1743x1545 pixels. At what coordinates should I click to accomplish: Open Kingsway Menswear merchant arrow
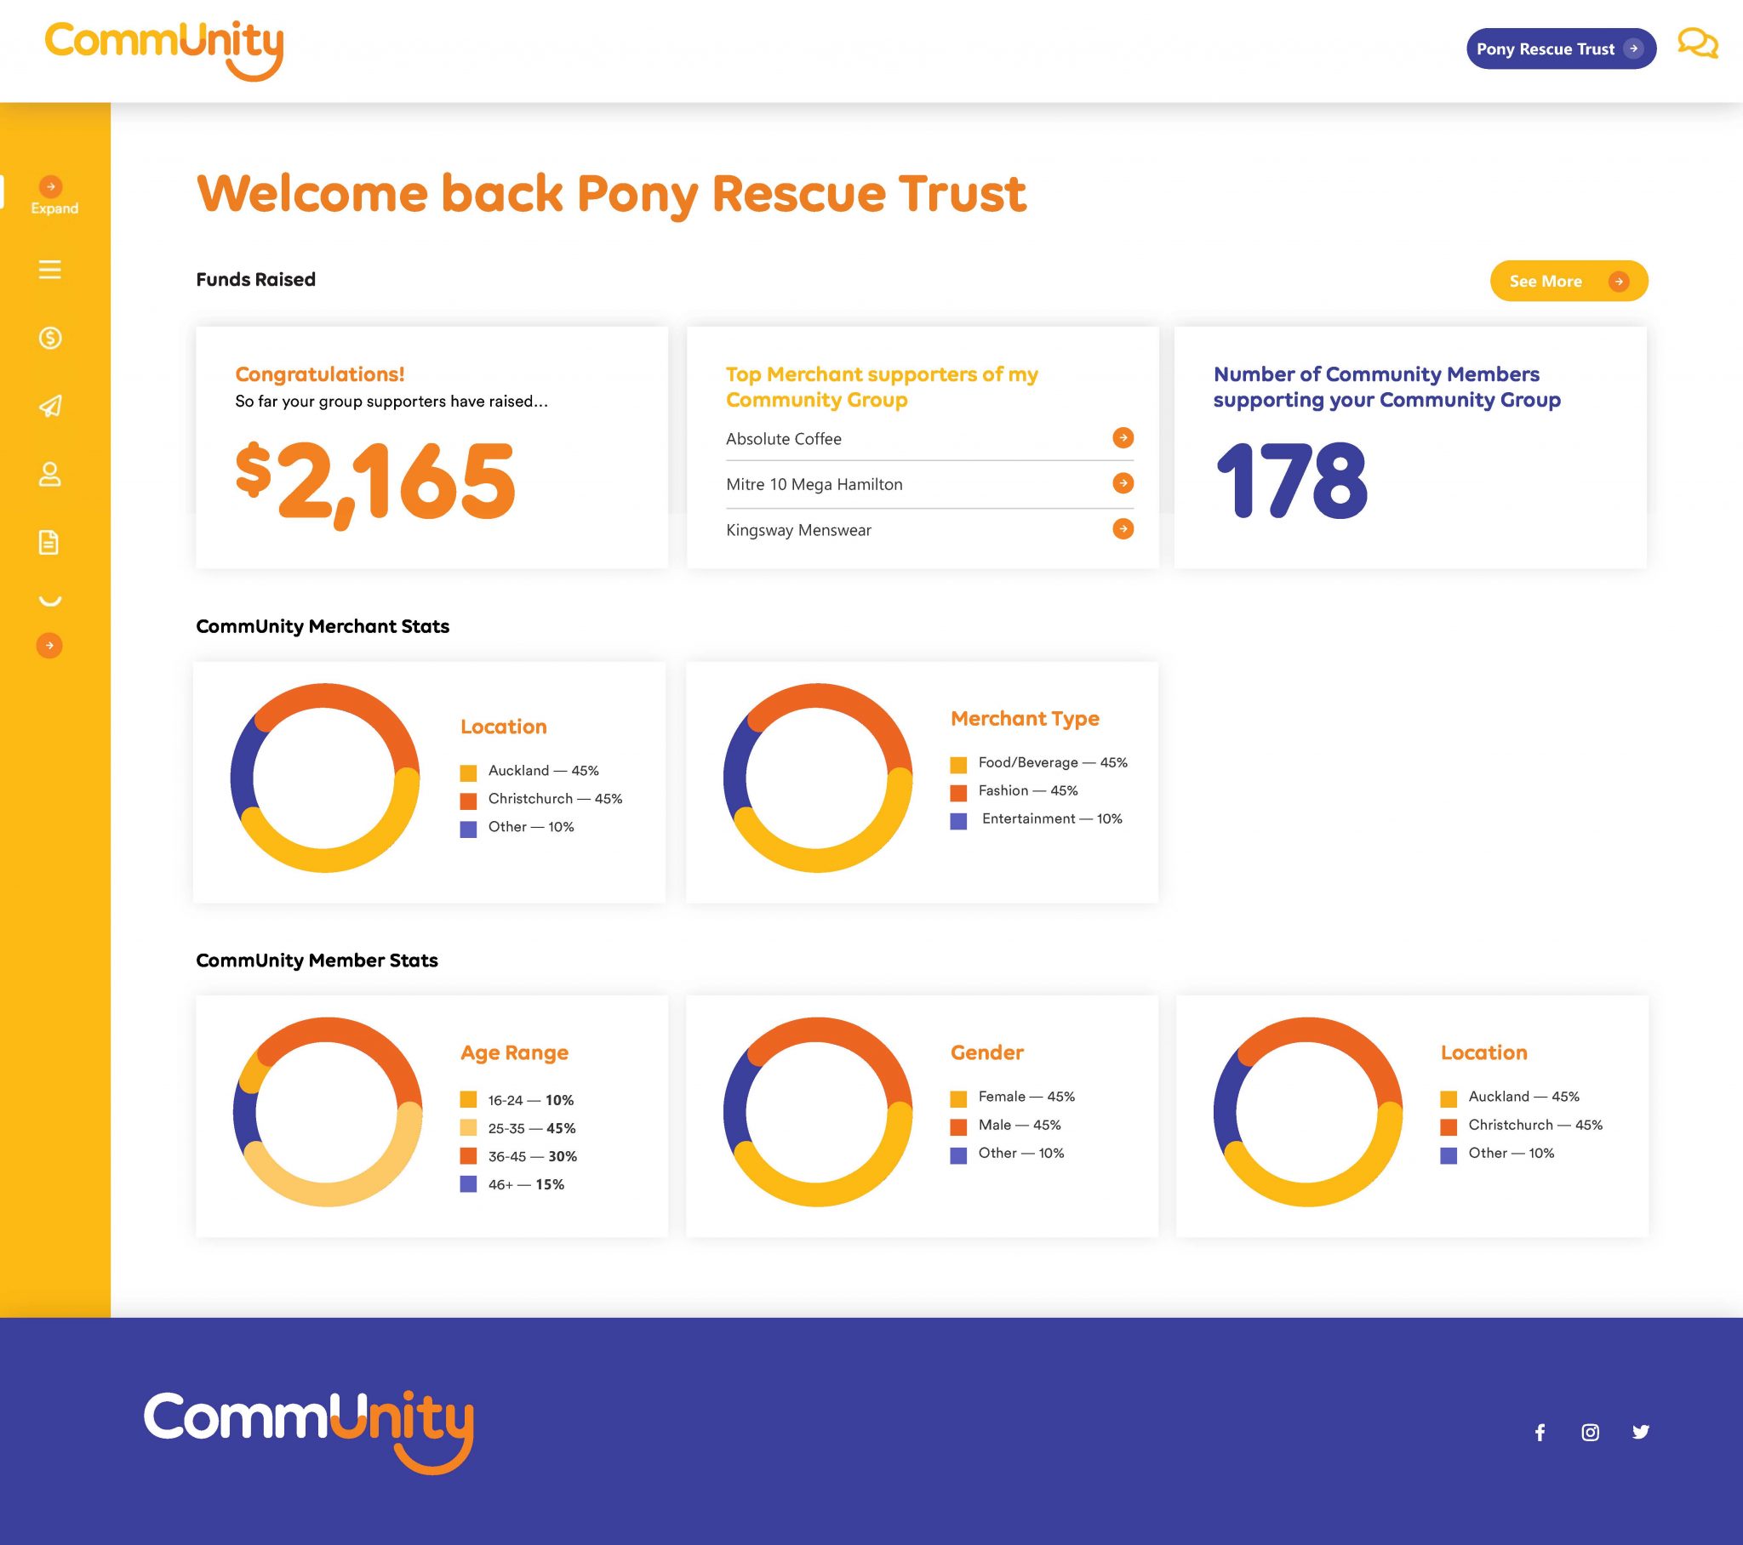pyautogui.click(x=1123, y=528)
